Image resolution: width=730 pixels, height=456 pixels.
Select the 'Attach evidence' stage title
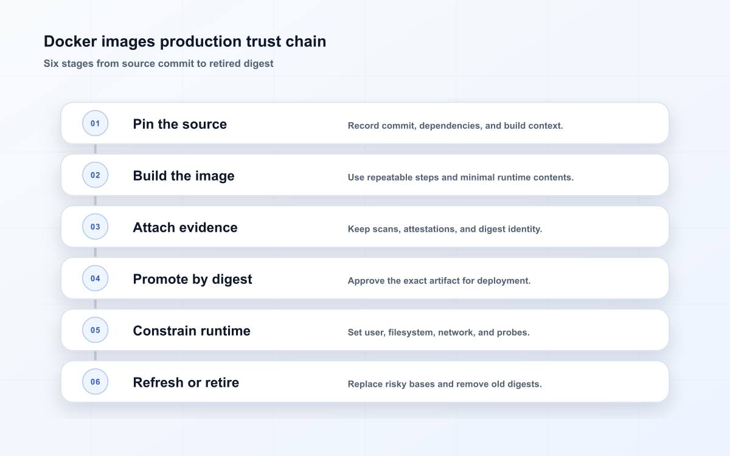[185, 227]
